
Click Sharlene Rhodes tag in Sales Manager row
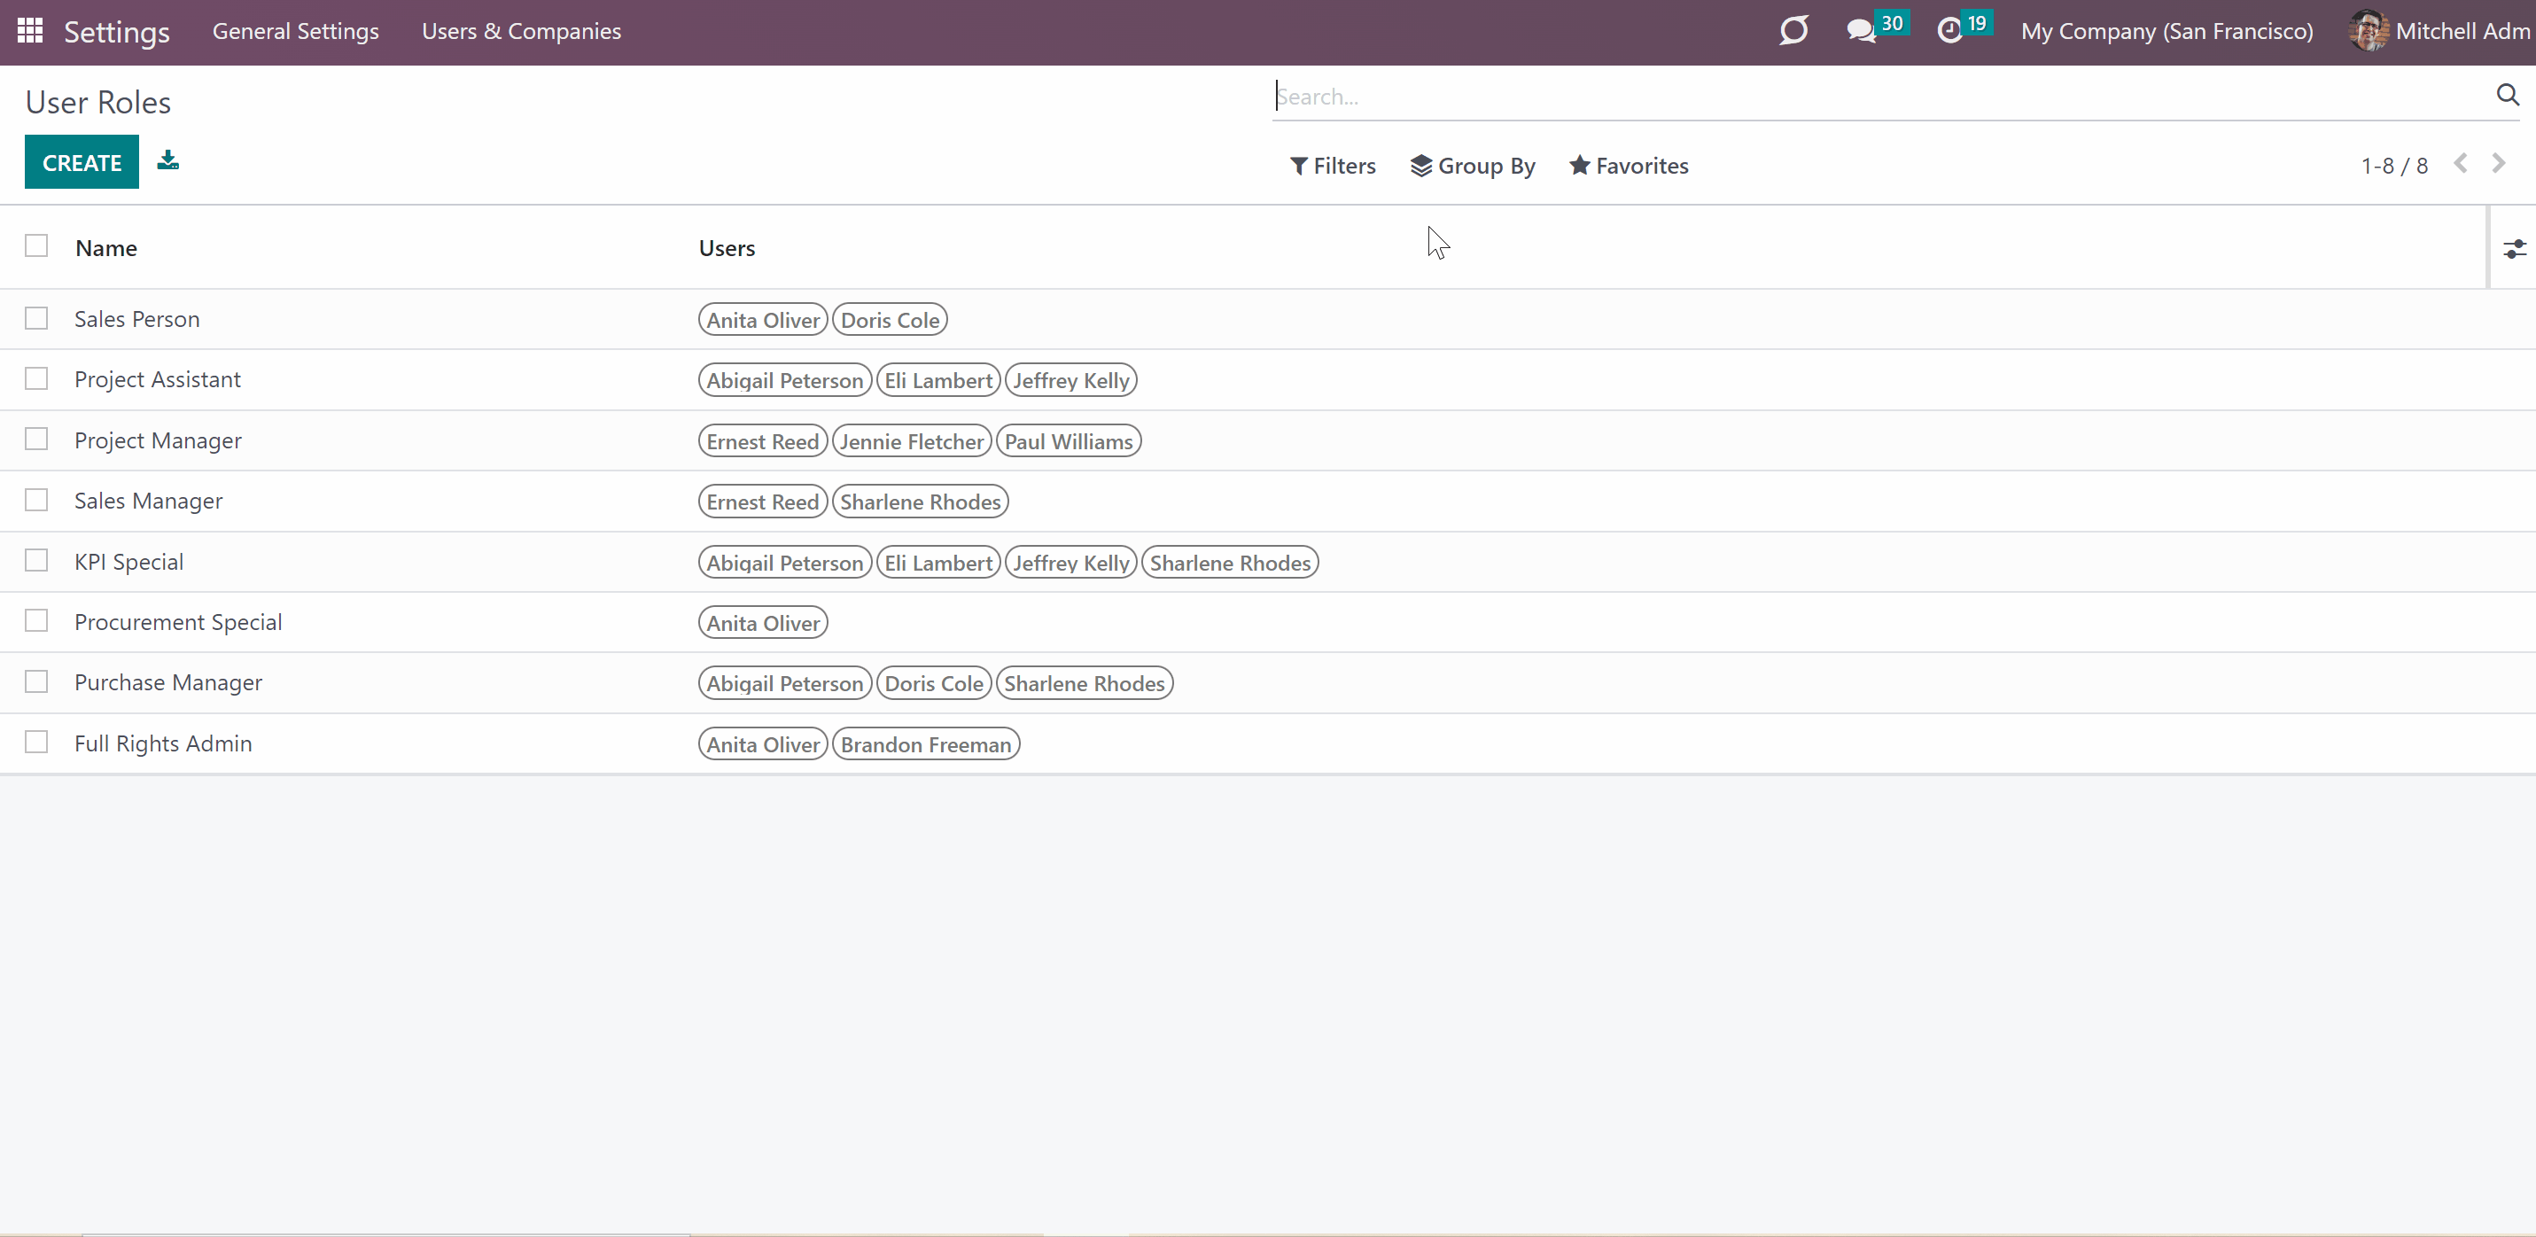point(921,502)
